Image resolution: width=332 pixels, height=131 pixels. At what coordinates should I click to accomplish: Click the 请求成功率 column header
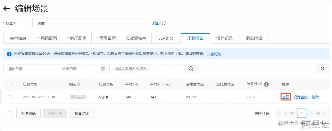[x=195, y=84]
